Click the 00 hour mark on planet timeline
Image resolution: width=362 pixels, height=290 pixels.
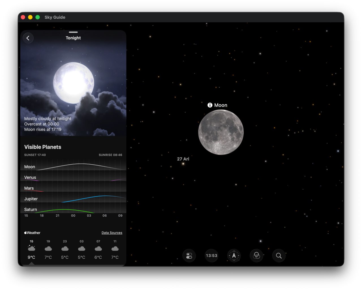pyautogui.click(x=73, y=215)
